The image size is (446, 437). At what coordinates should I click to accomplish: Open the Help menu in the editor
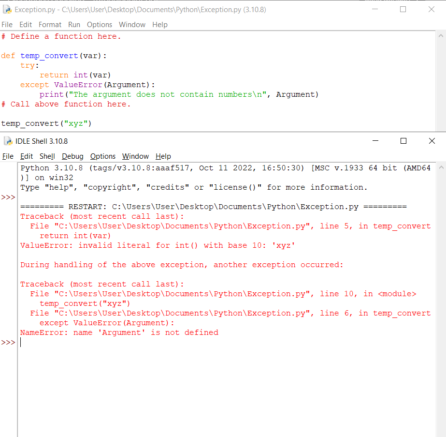point(160,24)
